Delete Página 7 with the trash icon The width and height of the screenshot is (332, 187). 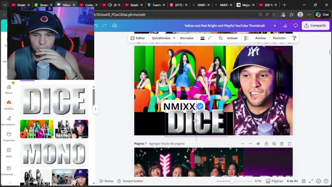[282, 144]
